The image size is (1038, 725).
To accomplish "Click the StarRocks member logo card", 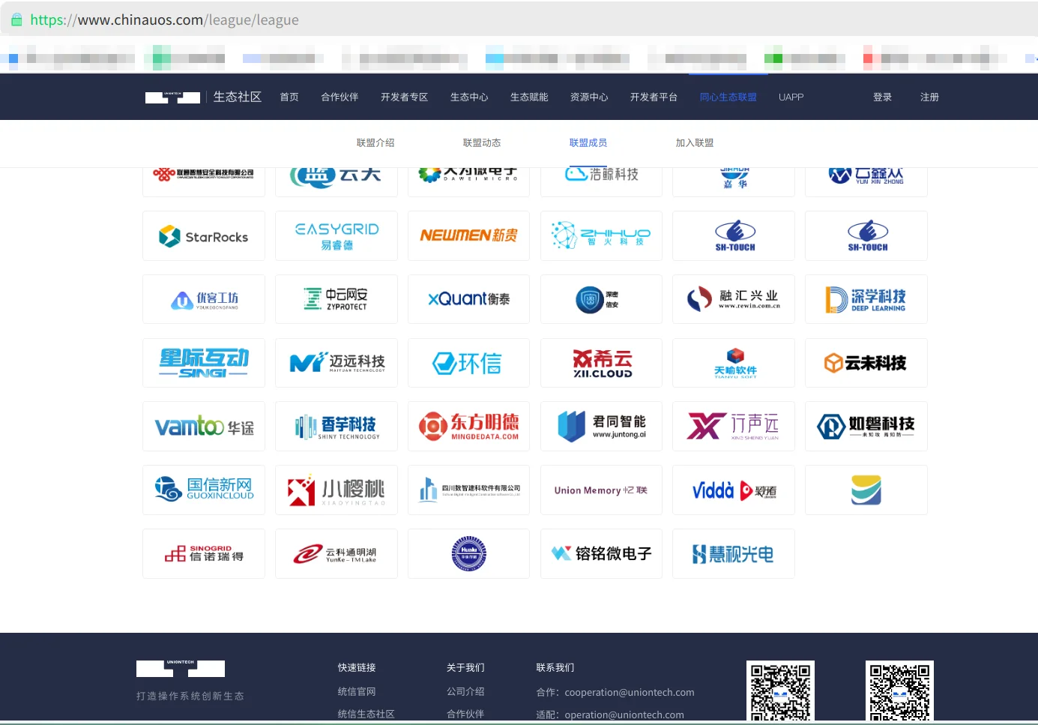I will pyautogui.click(x=204, y=236).
